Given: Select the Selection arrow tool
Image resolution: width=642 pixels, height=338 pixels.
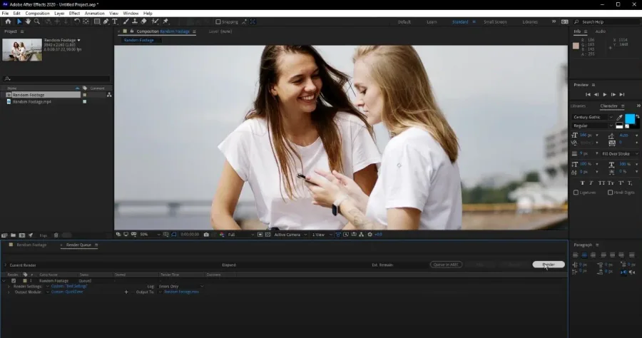Looking at the screenshot, I should tap(19, 21).
